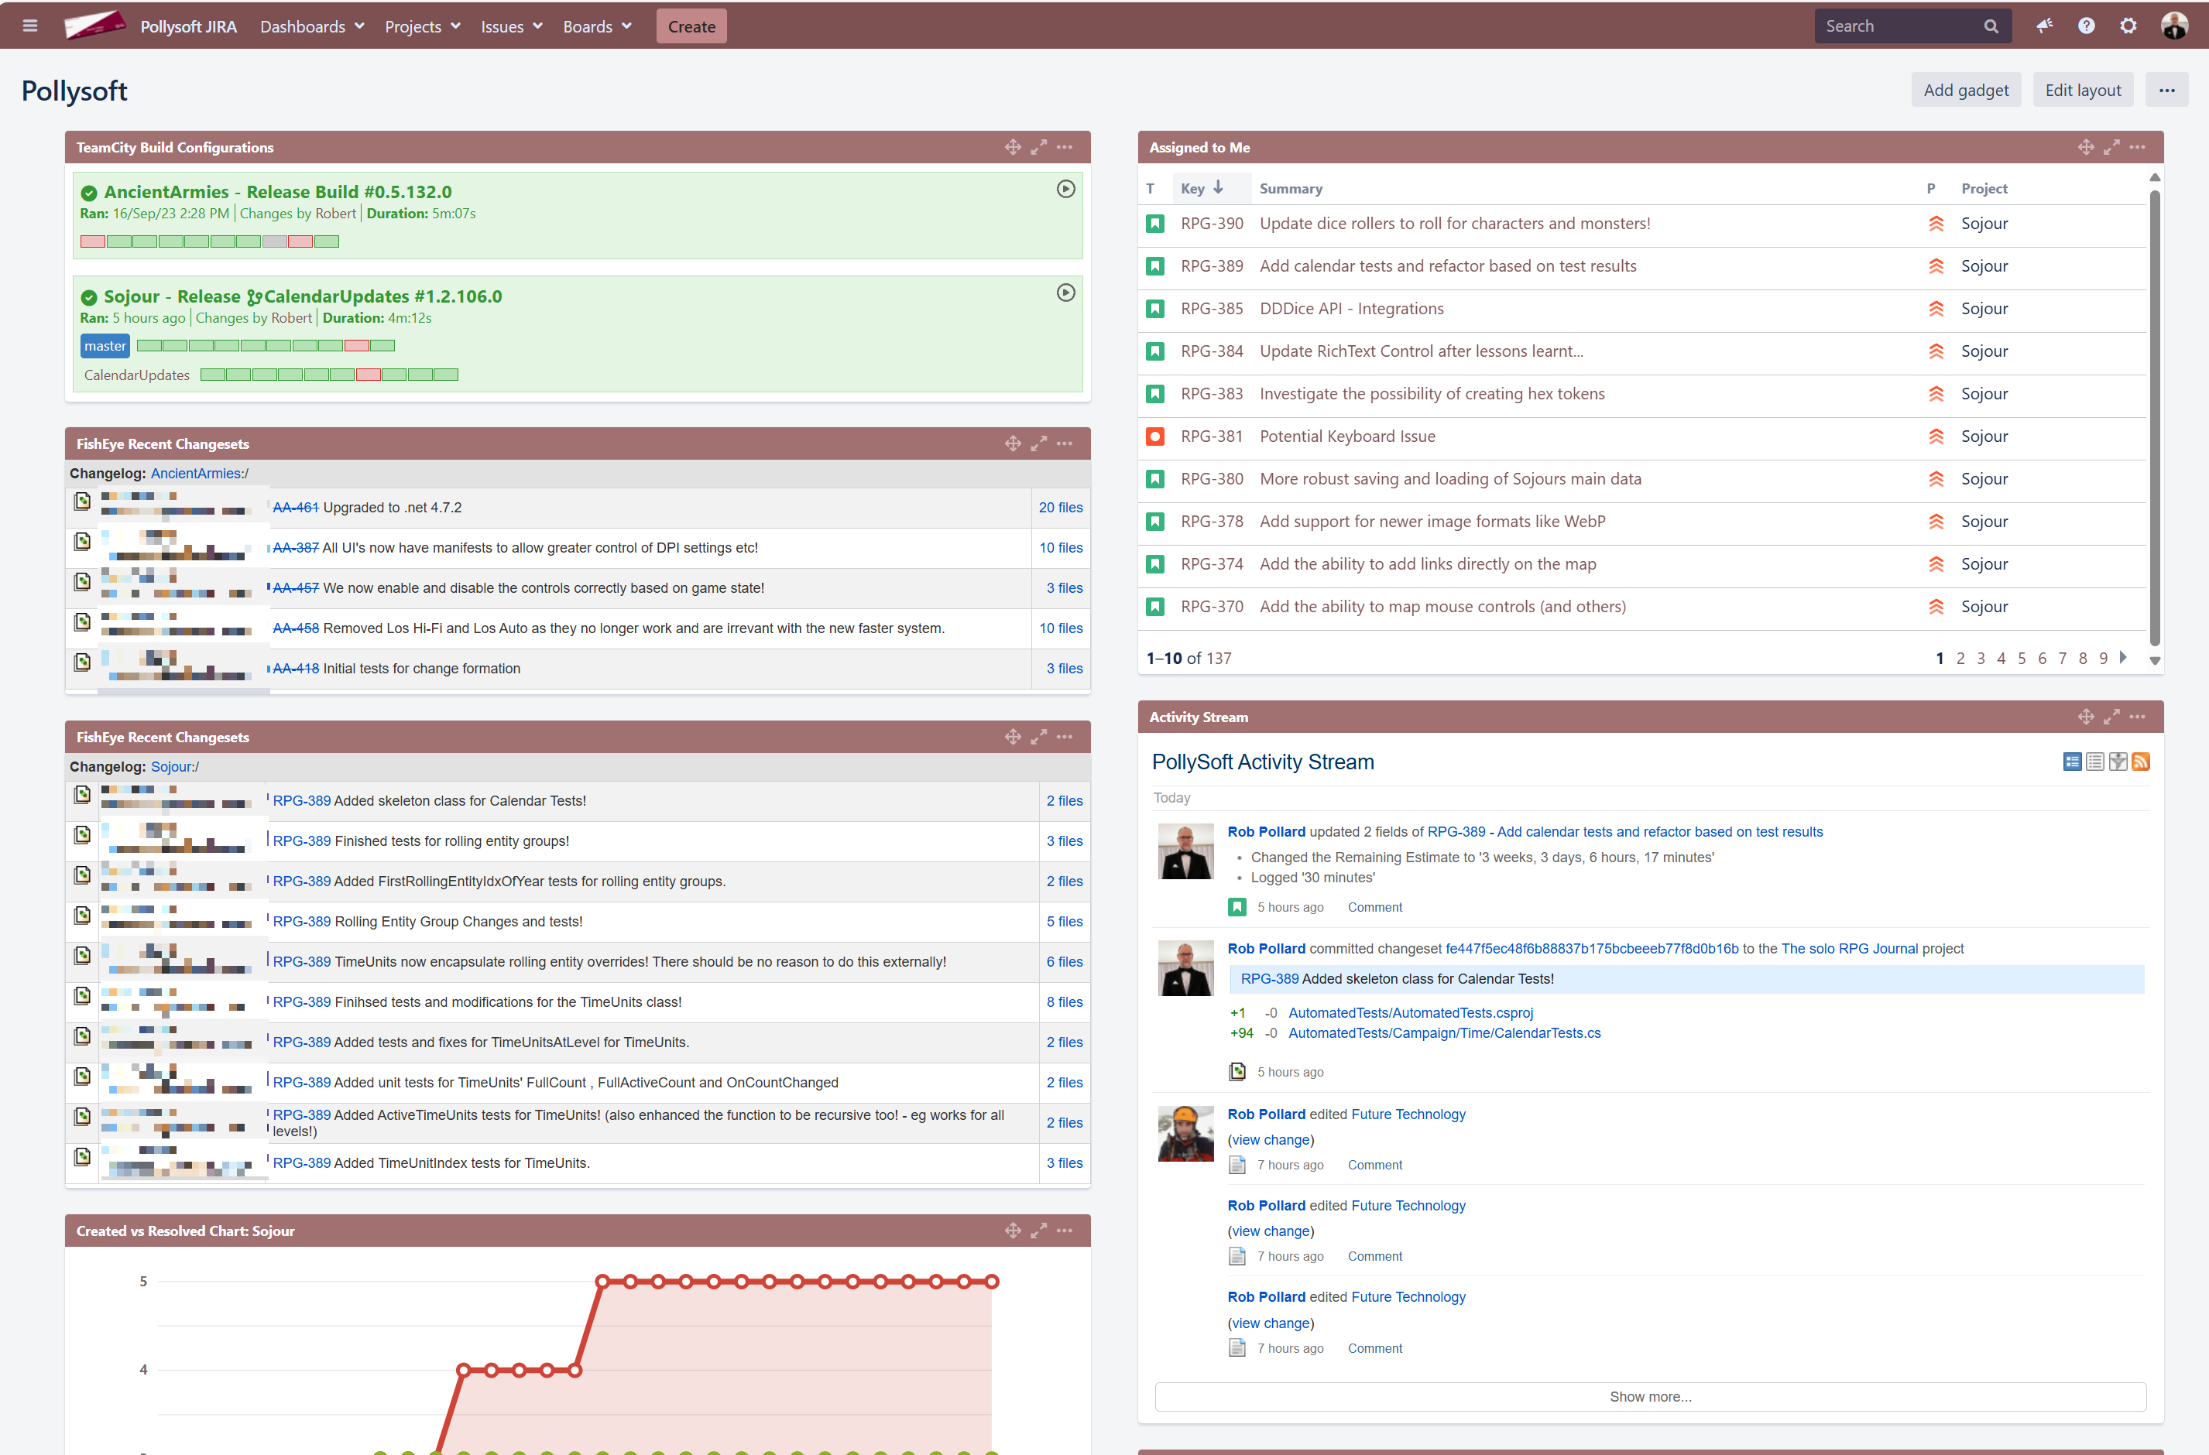This screenshot has width=2209, height=1455.
Task: Open the Issues menu in the navbar
Action: (512, 26)
